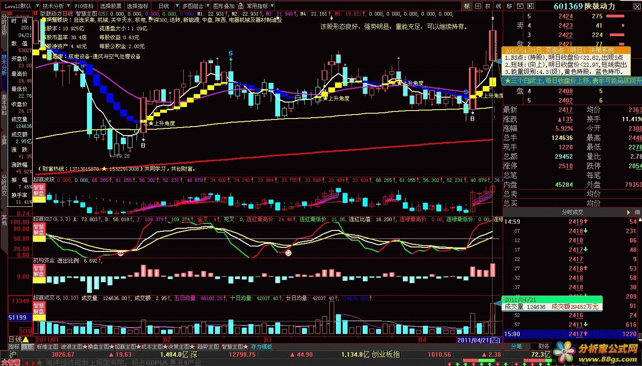Viewport: 642px width, 366px height.
Task: Open the 选择指标 menu
Action: click(x=137, y=6)
